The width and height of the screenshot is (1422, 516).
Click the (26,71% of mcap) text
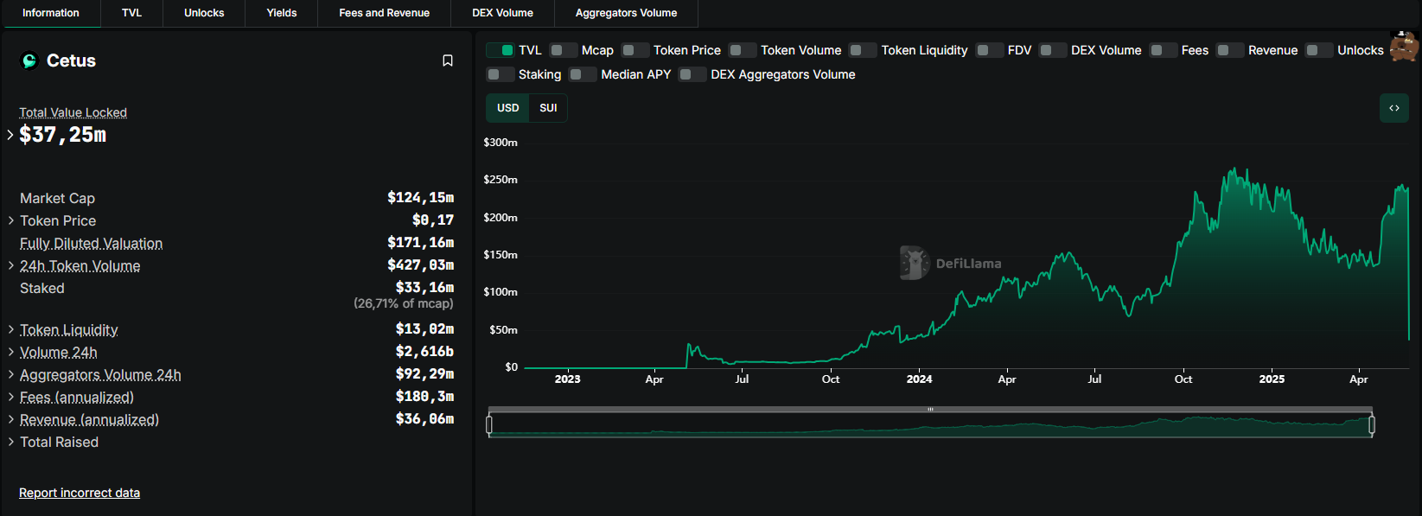404,303
